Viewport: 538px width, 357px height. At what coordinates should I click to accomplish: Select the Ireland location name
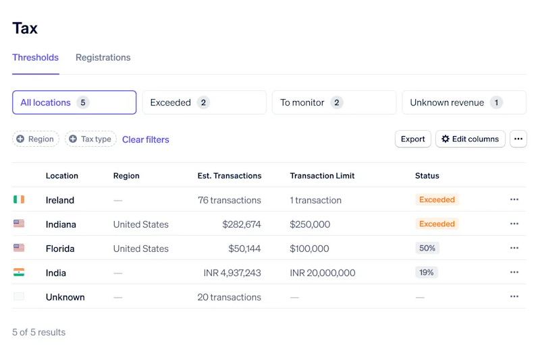[59, 200]
